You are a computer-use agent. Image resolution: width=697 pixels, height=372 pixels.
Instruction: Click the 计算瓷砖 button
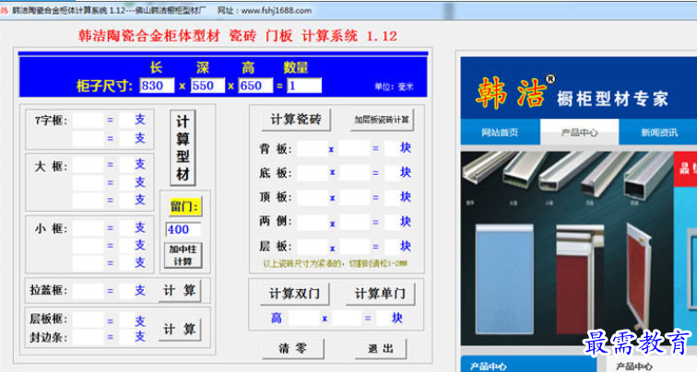tap(296, 120)
